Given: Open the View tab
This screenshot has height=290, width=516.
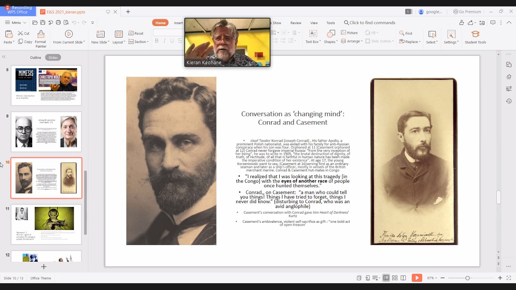Looking at the screenshot, I should click(314, 23).
